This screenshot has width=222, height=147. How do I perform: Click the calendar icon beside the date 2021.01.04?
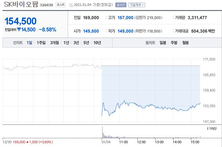(x=71, y=5)
